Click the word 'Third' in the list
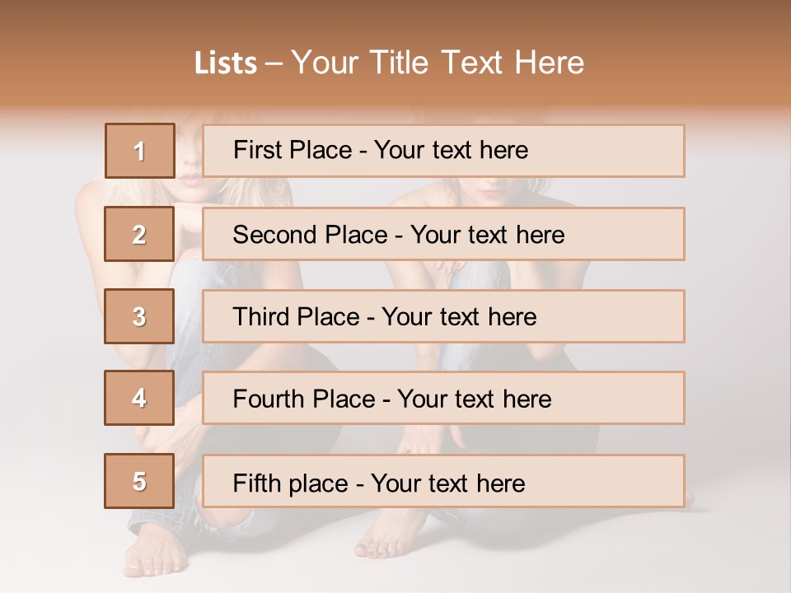Image resolution: width=791 pixels, height=593 pixels. click(262, 317)
